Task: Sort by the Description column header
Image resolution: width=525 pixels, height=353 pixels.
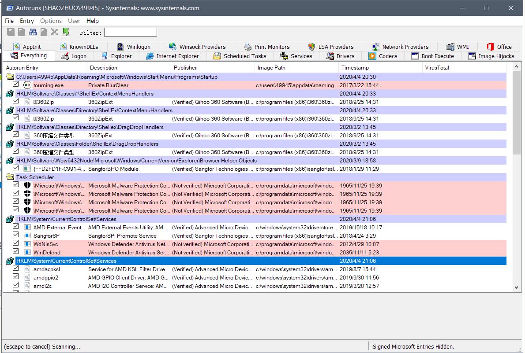Action: coord(129,67)
